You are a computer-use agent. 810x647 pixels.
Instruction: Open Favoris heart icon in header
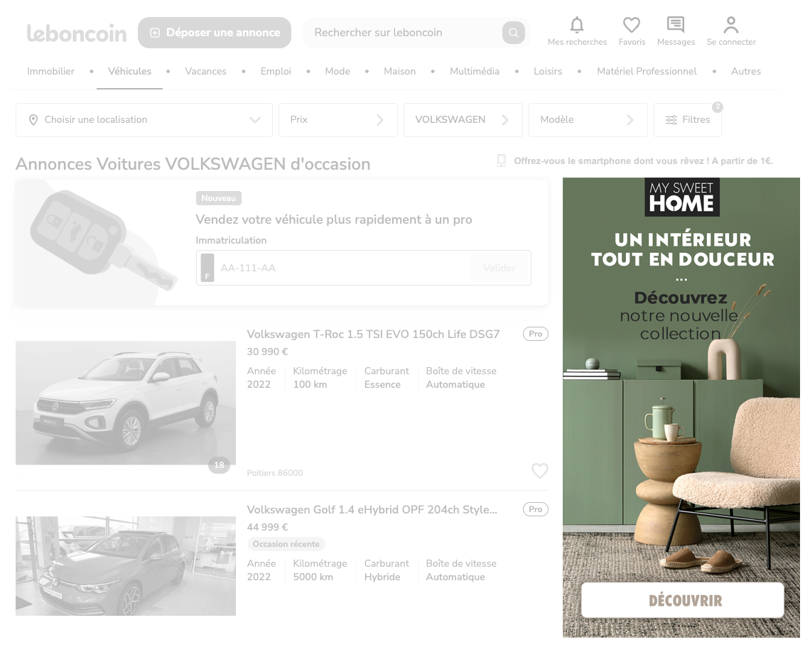(631, 24)
